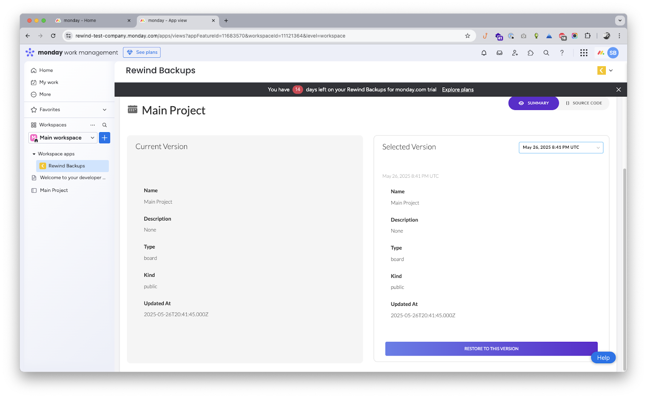Viewport: 647px width, 398px height.
Task: Select Rewind Backups in sidebar
Action: (x=72, y=166)
